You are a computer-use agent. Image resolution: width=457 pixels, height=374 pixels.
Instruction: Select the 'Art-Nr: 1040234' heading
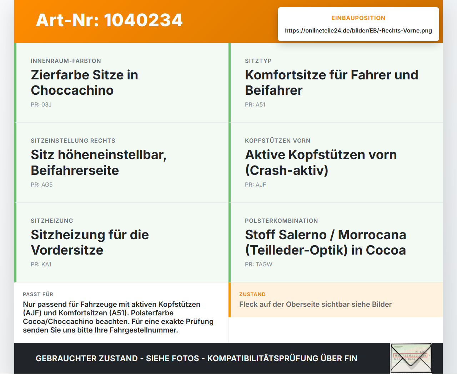[x=109, y=20]
